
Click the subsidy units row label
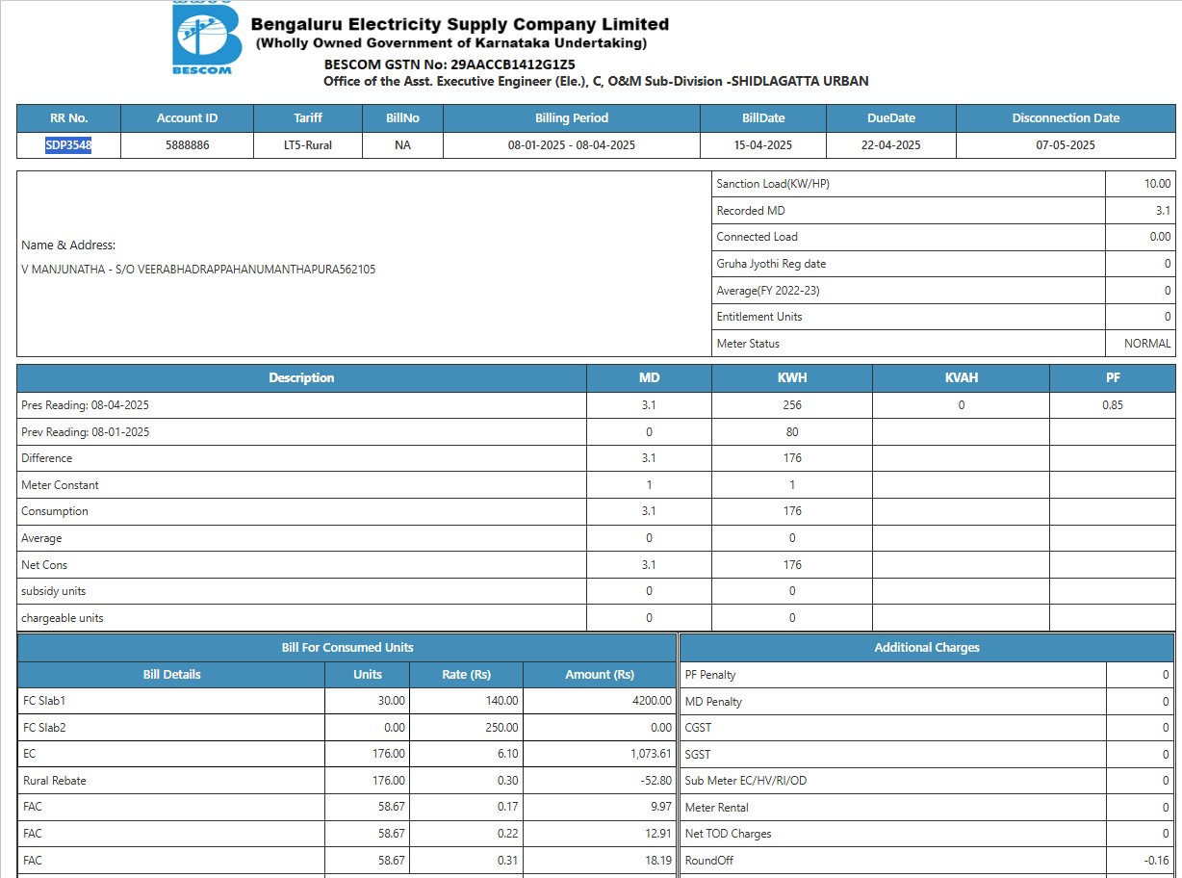[x=54, y=591]
